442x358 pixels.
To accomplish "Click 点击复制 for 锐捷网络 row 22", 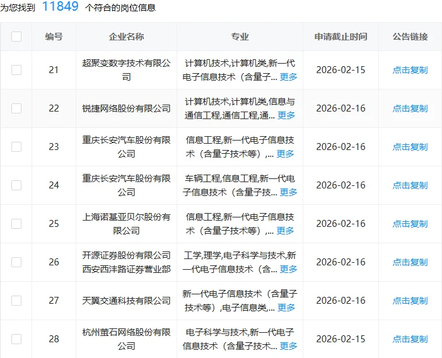I will [410, 108].
